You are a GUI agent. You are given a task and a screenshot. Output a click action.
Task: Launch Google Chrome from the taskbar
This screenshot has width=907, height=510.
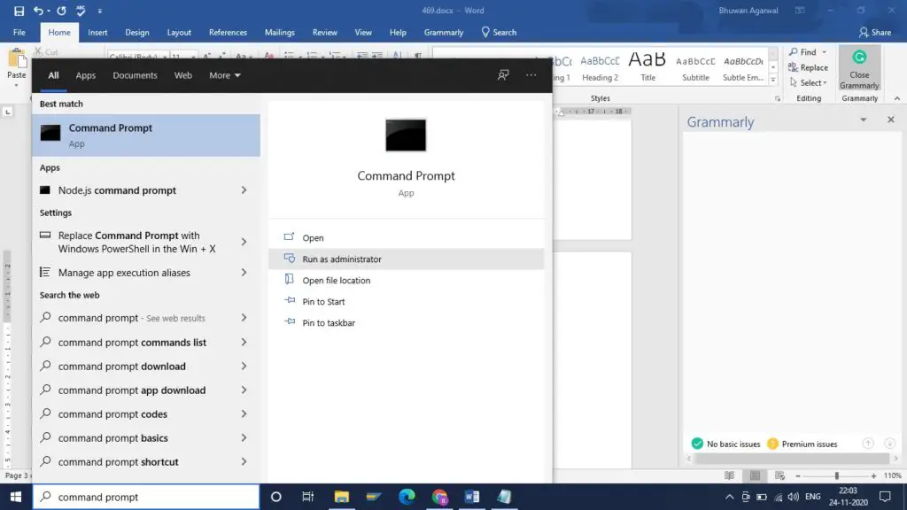(x=439, y=497)
